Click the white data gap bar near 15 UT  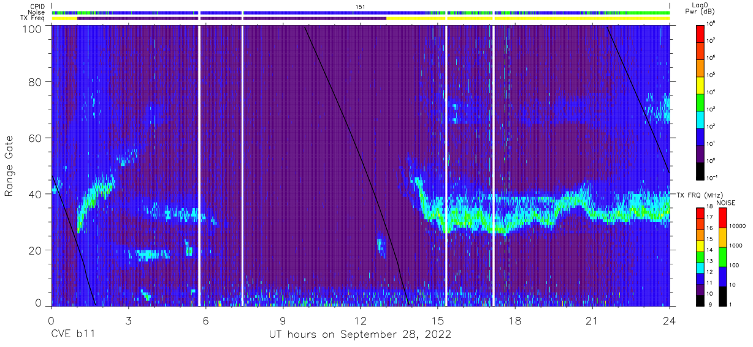tap(446, 166)
